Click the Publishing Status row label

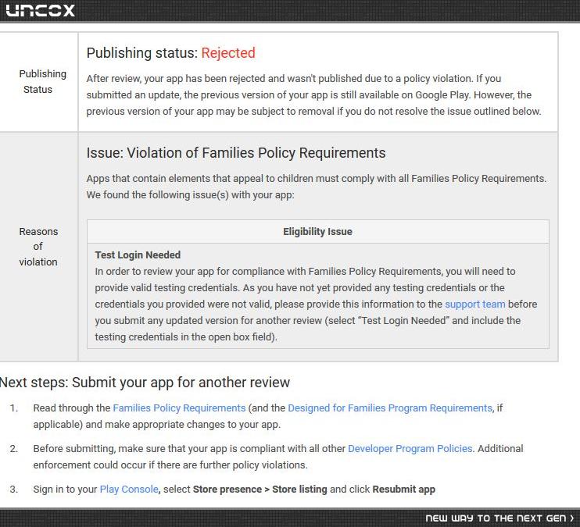click(x=42, y=81)
